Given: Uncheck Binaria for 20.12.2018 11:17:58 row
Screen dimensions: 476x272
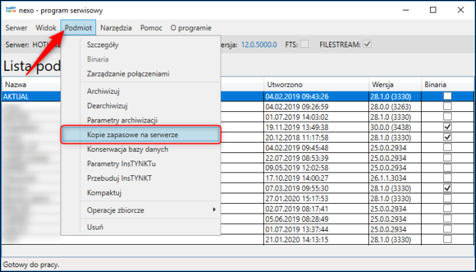Looking at the screenshot, I should tap(447, 137).
